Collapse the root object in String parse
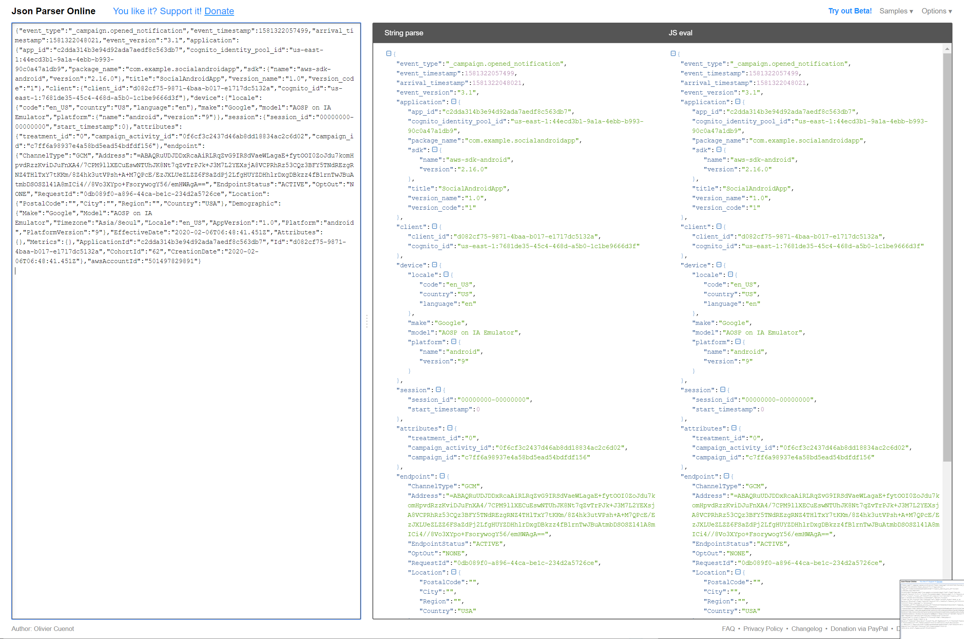Viewport: 964px width, 639px height. pyautogui.click(x=389, y=53)
